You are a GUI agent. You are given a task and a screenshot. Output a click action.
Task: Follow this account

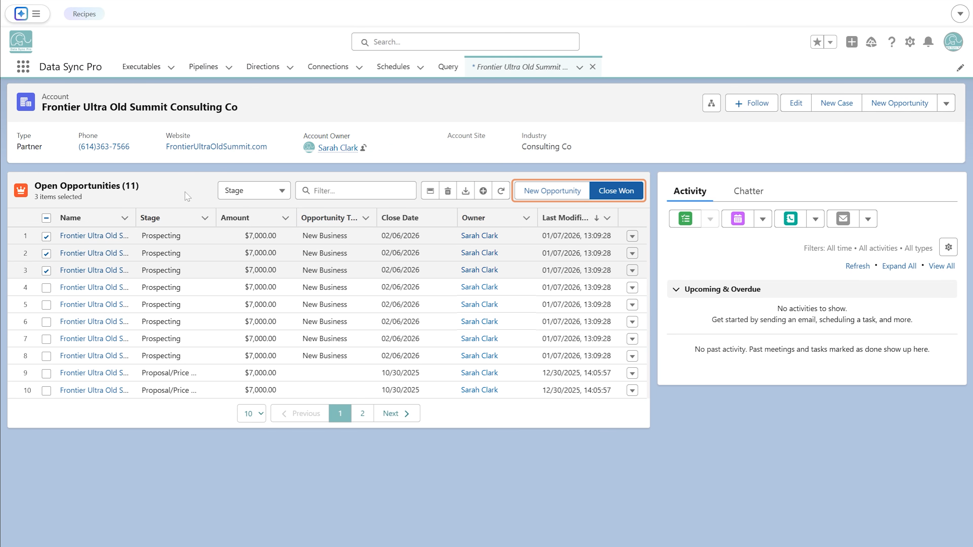coord(752,103)
